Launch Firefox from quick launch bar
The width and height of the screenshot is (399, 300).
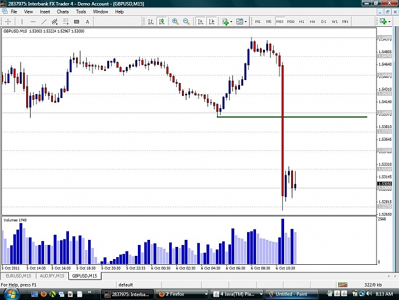pos(44,294)
